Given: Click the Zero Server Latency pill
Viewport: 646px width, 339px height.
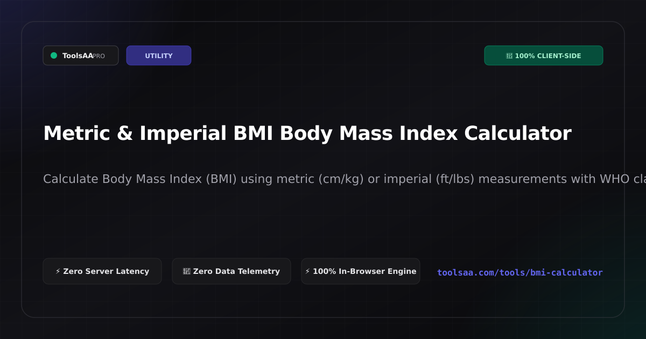Looking at the screenshot, I should (x=102, y=271).
